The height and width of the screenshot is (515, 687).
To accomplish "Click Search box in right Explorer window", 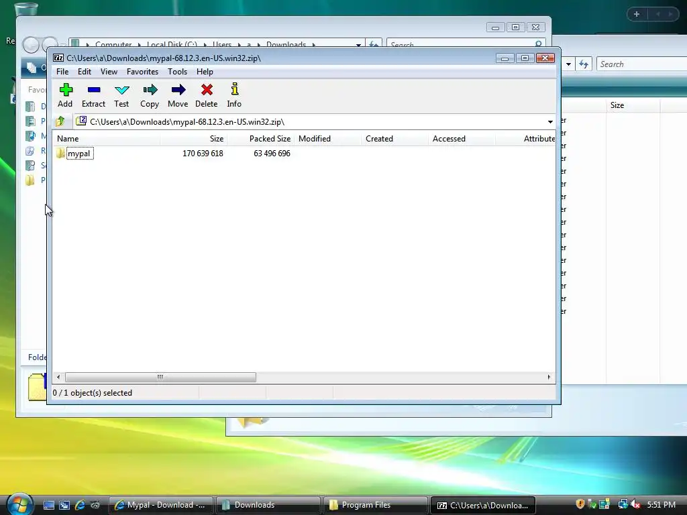I will tap(641, 64).
